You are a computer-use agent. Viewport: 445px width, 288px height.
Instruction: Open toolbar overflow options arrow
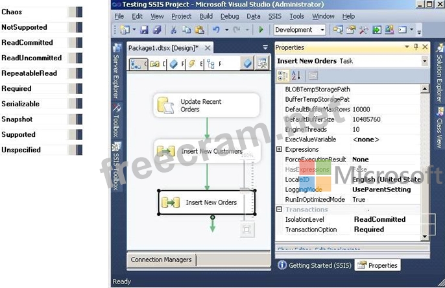pos(419,32)
